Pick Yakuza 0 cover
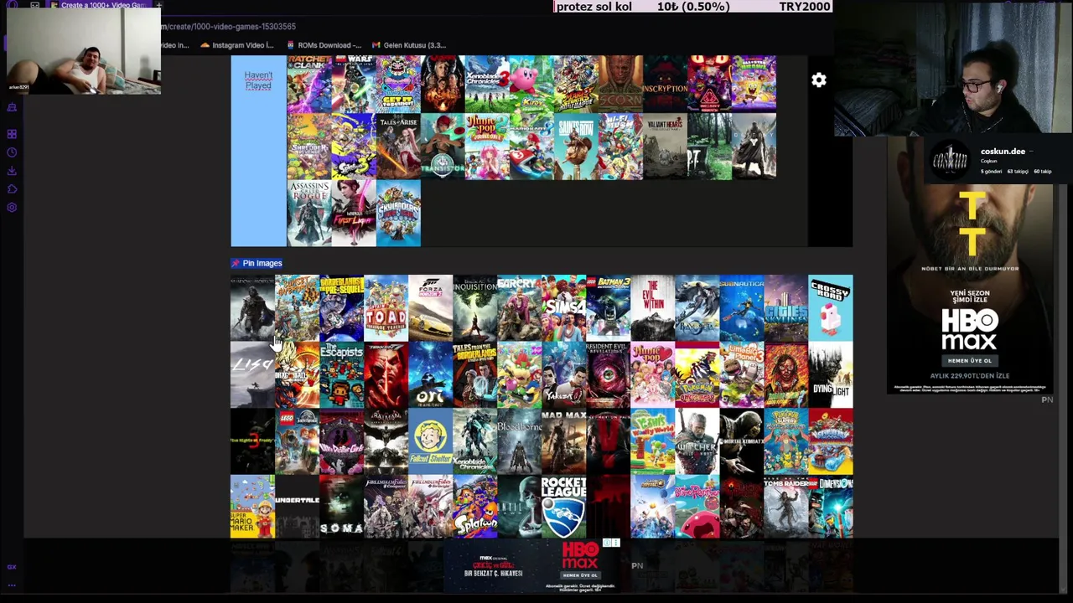Image resolution: width=1073 pixels, height=603 pixels. click(563, 374)
